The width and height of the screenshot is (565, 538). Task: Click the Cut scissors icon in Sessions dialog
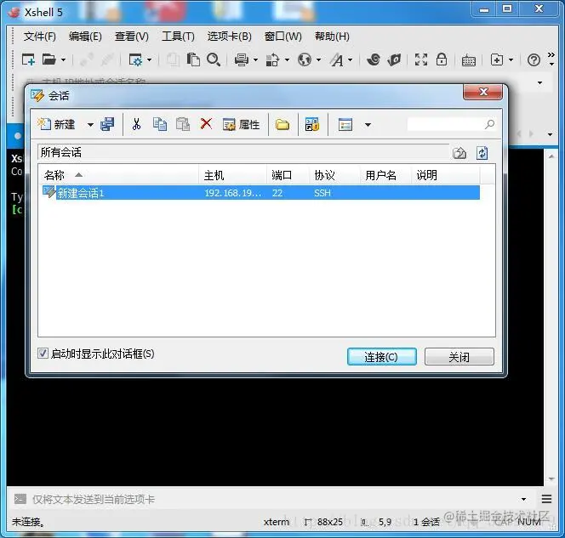tap(136, 125)
